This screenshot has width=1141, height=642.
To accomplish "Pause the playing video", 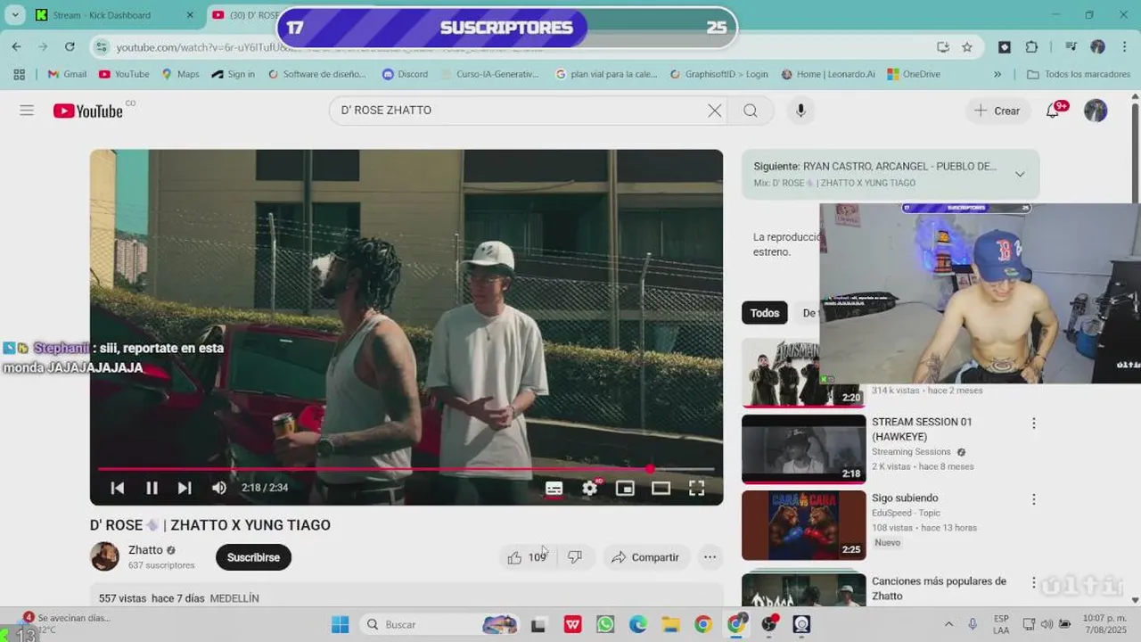I will 152,488.
